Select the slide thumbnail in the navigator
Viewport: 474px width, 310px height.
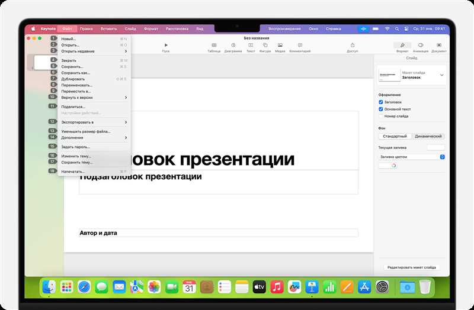click(42, 63)
